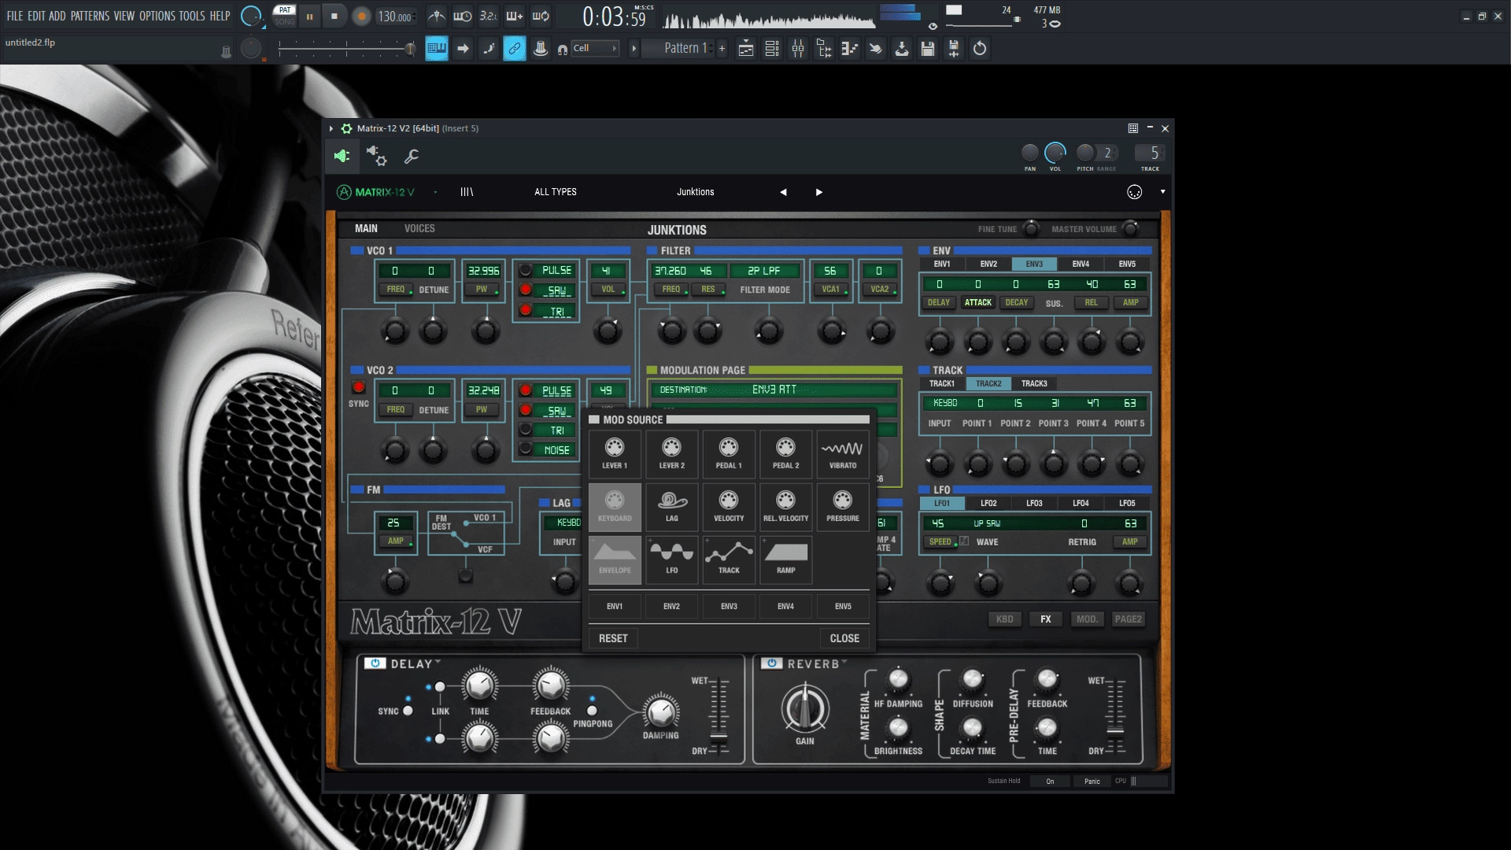Viewport: 1511px width, 850px height.
Task: Select Lag mod source icon
Action: (x=671, y=507)
